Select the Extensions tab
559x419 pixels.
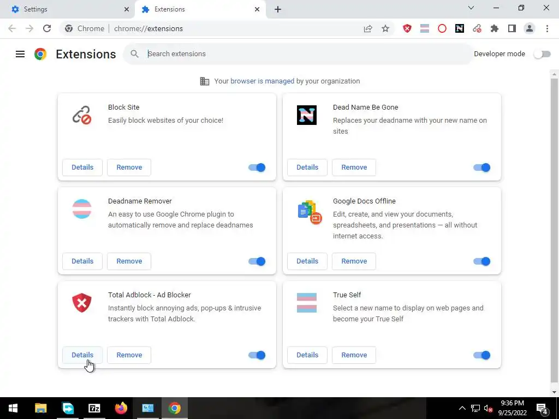200,9
